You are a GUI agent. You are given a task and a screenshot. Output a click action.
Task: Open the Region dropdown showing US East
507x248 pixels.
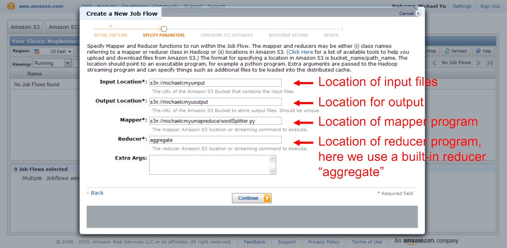[x=53, y=51]
